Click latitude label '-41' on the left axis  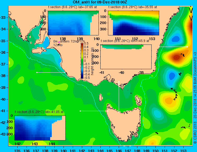[3, 111]
